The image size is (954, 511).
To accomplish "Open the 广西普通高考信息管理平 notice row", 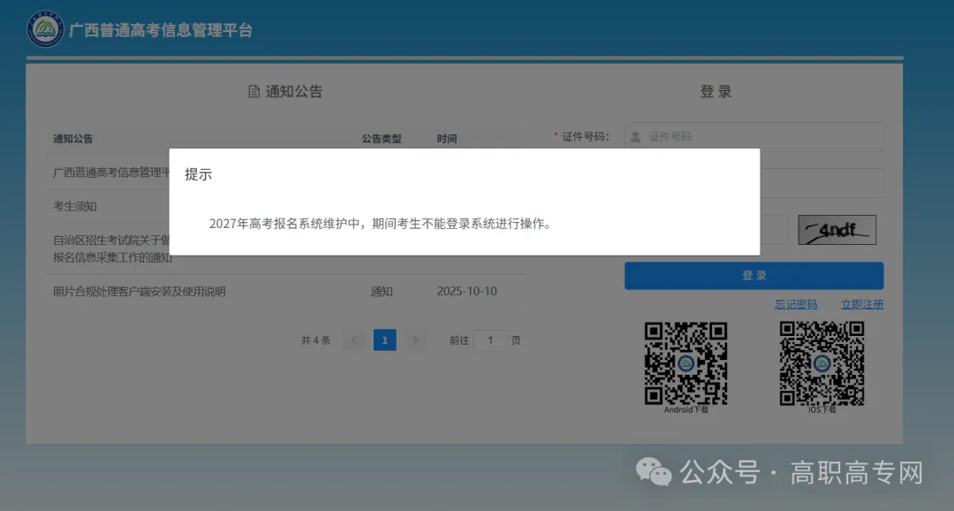I will pos(110,172).
